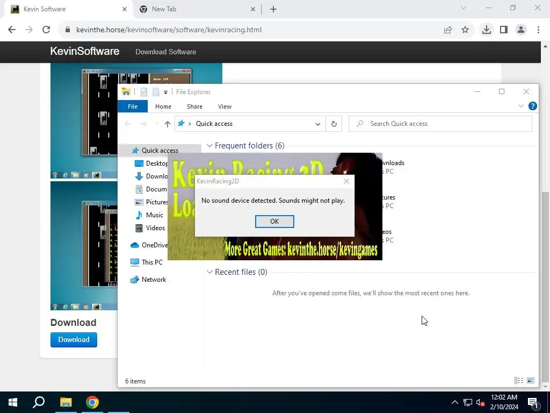
Task: Open the Share ribbon tab
Action: (x=194, y=106)
